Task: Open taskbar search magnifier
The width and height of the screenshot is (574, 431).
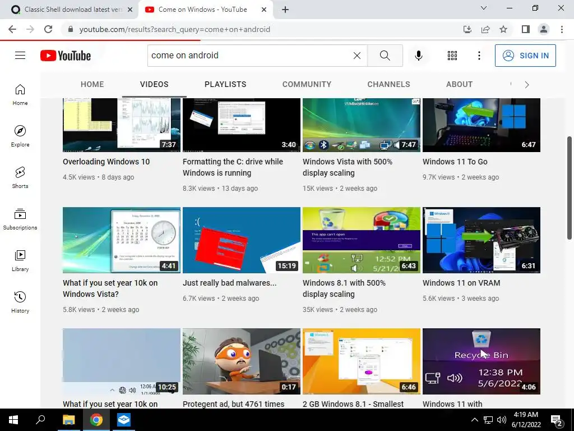Action: click(40, 420)
